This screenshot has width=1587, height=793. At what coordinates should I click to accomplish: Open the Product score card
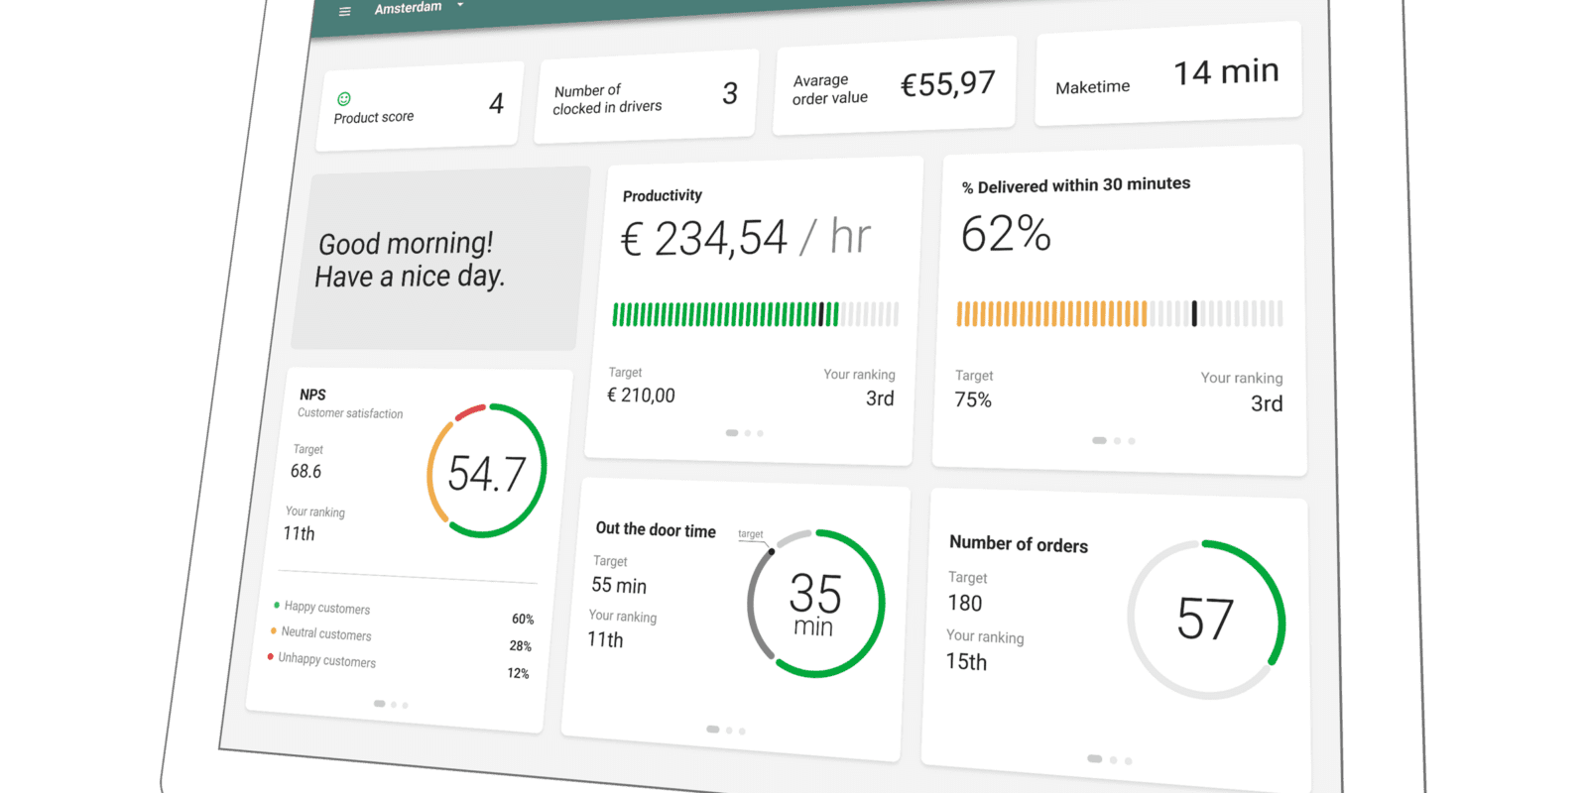(x=419, y=107)
